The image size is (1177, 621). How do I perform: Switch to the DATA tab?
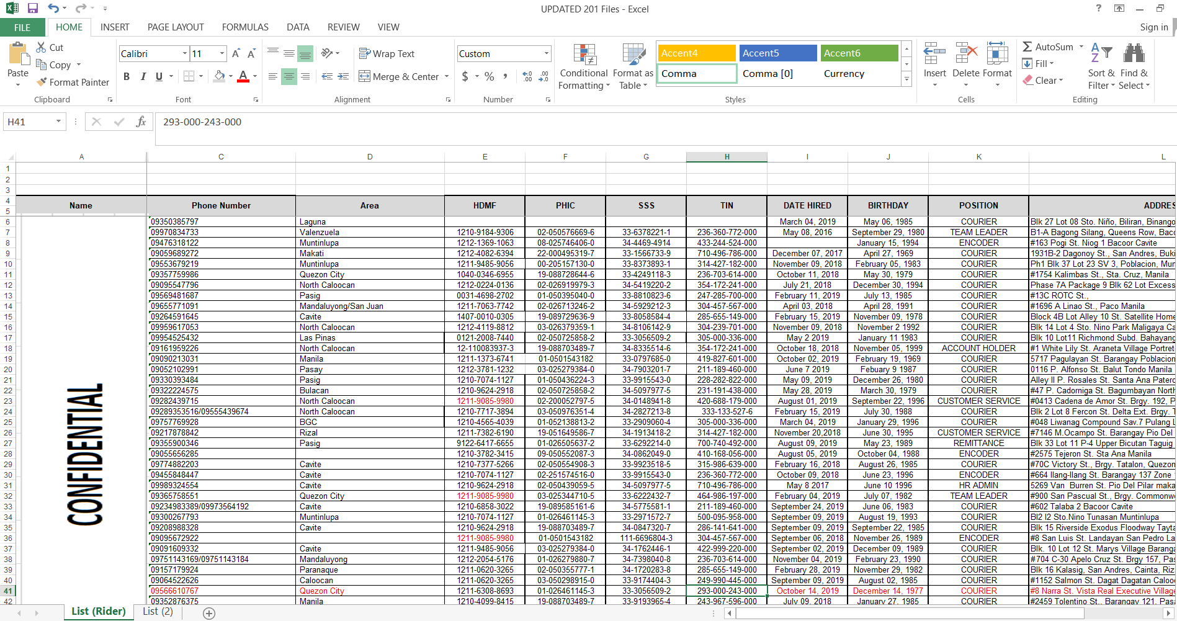[x=298, y=27]
